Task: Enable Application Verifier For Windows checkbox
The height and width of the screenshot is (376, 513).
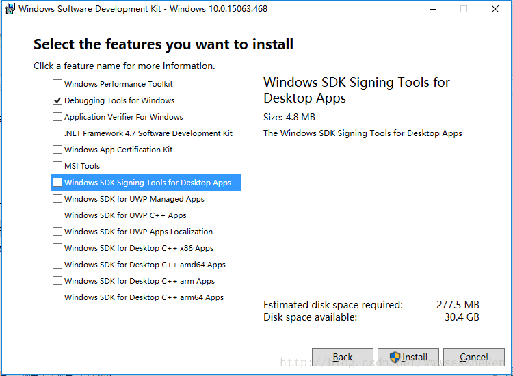Action: click(x=57, y=117)
